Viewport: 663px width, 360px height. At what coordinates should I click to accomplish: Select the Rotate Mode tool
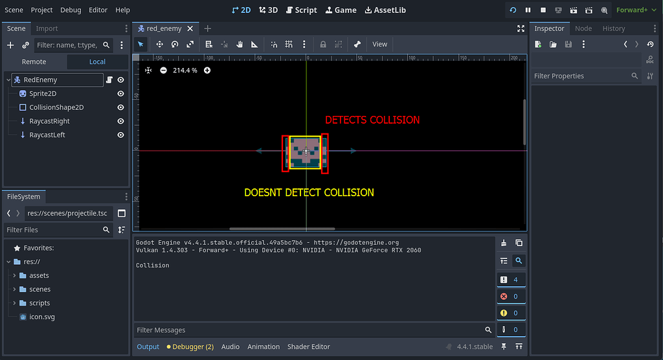tap(175, 44)
